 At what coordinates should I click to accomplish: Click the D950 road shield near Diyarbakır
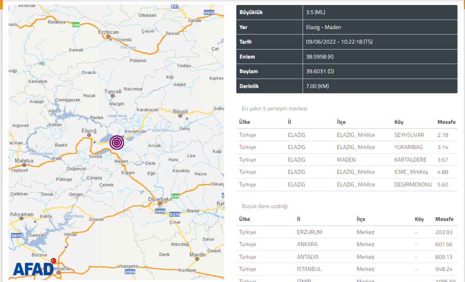click(160, 212)
